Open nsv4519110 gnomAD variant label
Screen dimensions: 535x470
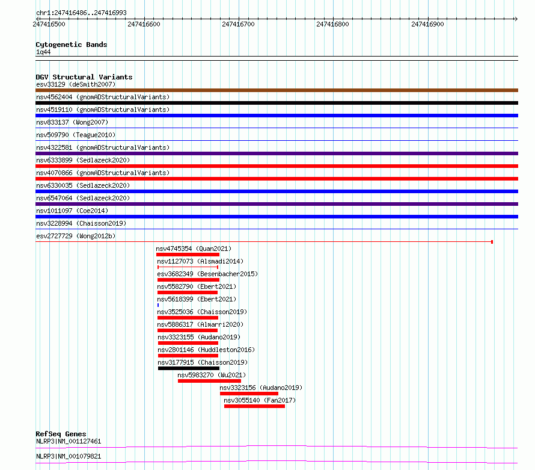pos(103,110)
